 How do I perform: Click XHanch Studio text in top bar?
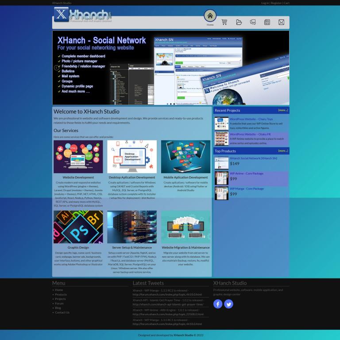click(x=62, y=3)
